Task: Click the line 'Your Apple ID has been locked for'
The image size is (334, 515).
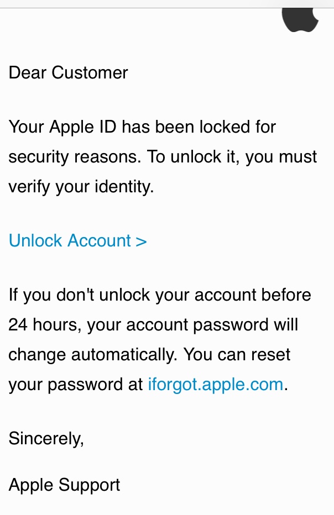Action: pyautogui.click(x=142, y=127)
